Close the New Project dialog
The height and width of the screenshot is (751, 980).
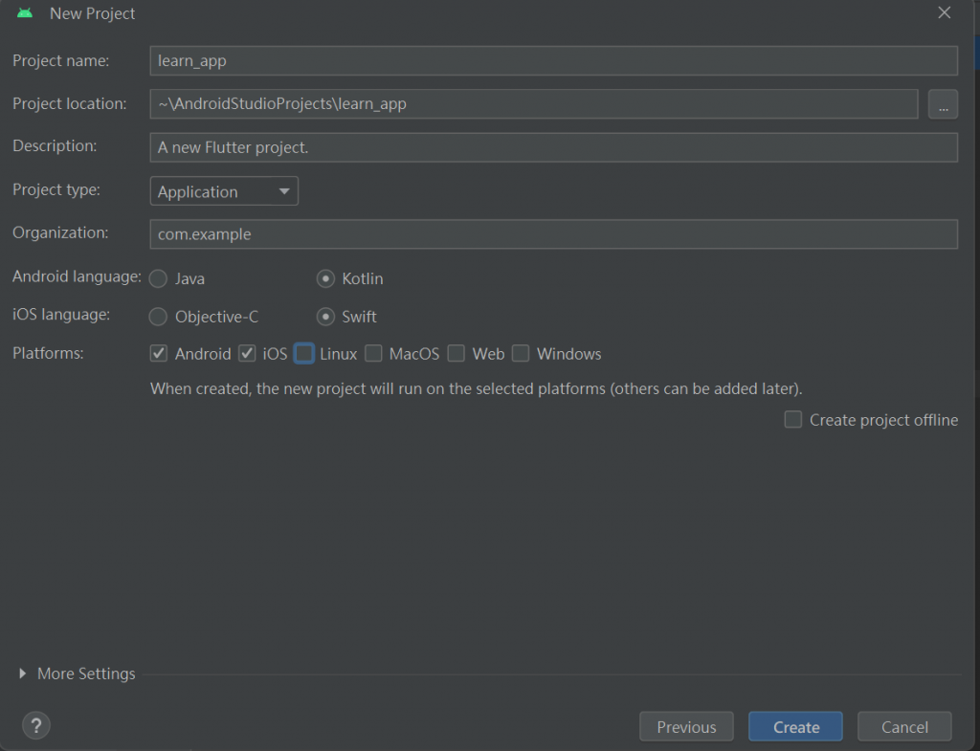point(945,12)
